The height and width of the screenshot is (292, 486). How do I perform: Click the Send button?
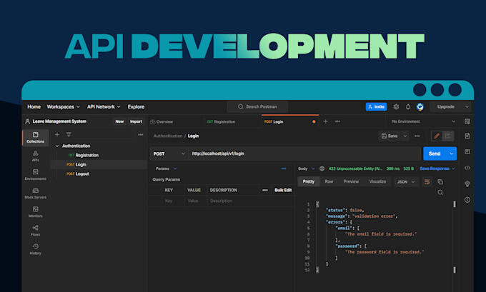435,153
